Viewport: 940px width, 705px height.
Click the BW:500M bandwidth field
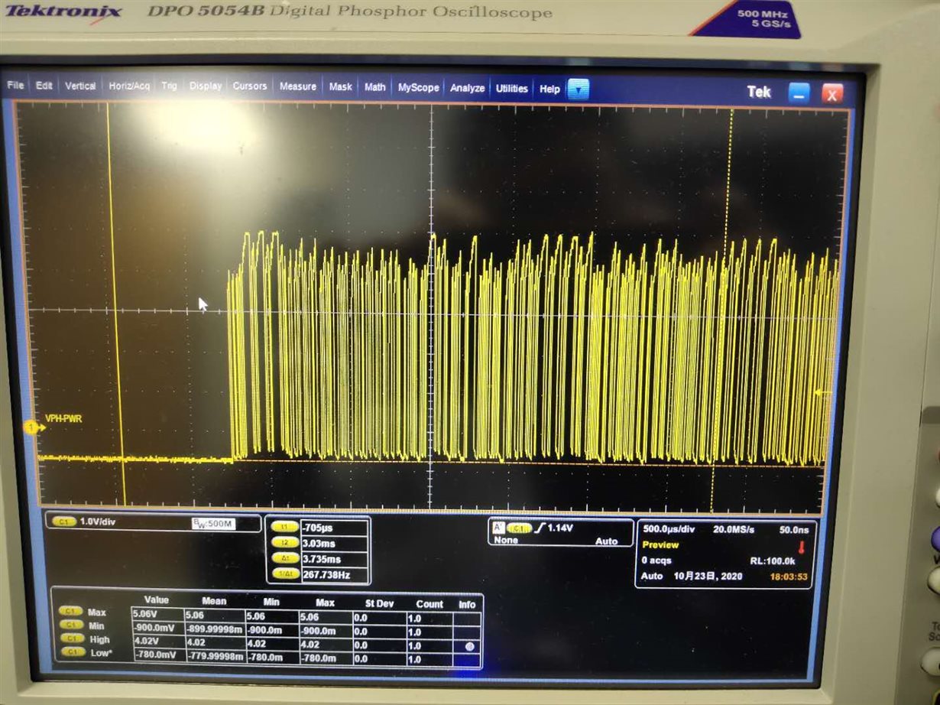click(213, 524)
